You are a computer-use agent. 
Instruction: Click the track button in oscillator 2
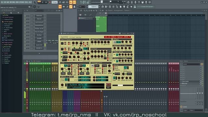65,53
